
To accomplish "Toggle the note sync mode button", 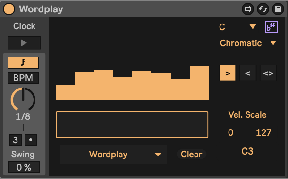I will [23, 63].
